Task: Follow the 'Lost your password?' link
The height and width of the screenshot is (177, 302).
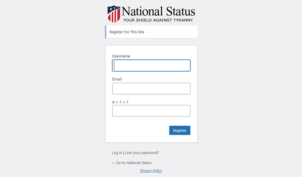Action: pyautogui.click(x=142, y=153)
